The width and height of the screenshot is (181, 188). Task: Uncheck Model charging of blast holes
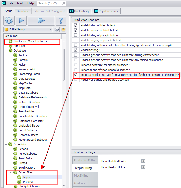(76, 30)
